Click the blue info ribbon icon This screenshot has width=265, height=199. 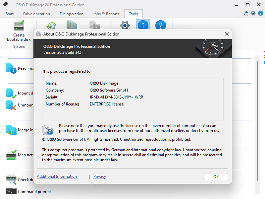[143, 25]
